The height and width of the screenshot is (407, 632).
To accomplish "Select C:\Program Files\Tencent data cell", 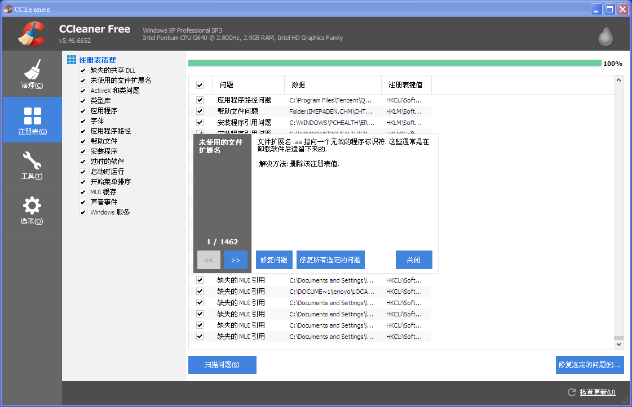I will pyautogui.click(x=330, y=100).
